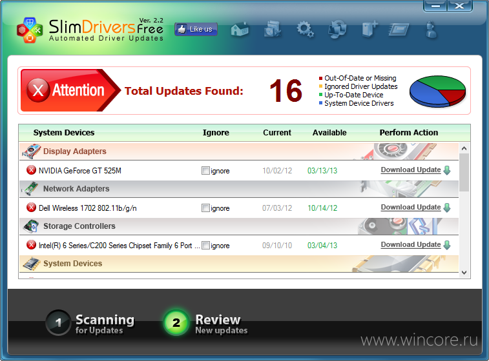Viewport: 489px width, 361px height.
Task: Click the gears Options icon
Action: point(304,29)
